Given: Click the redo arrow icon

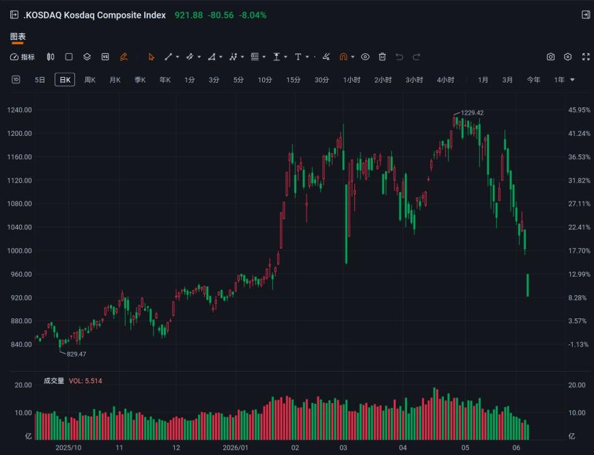Looking at the screenshot, I should click(416, 57).
